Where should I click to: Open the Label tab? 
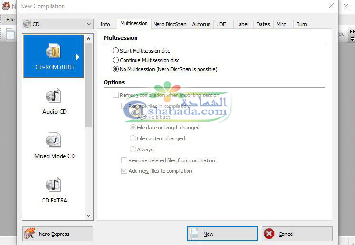242,24
